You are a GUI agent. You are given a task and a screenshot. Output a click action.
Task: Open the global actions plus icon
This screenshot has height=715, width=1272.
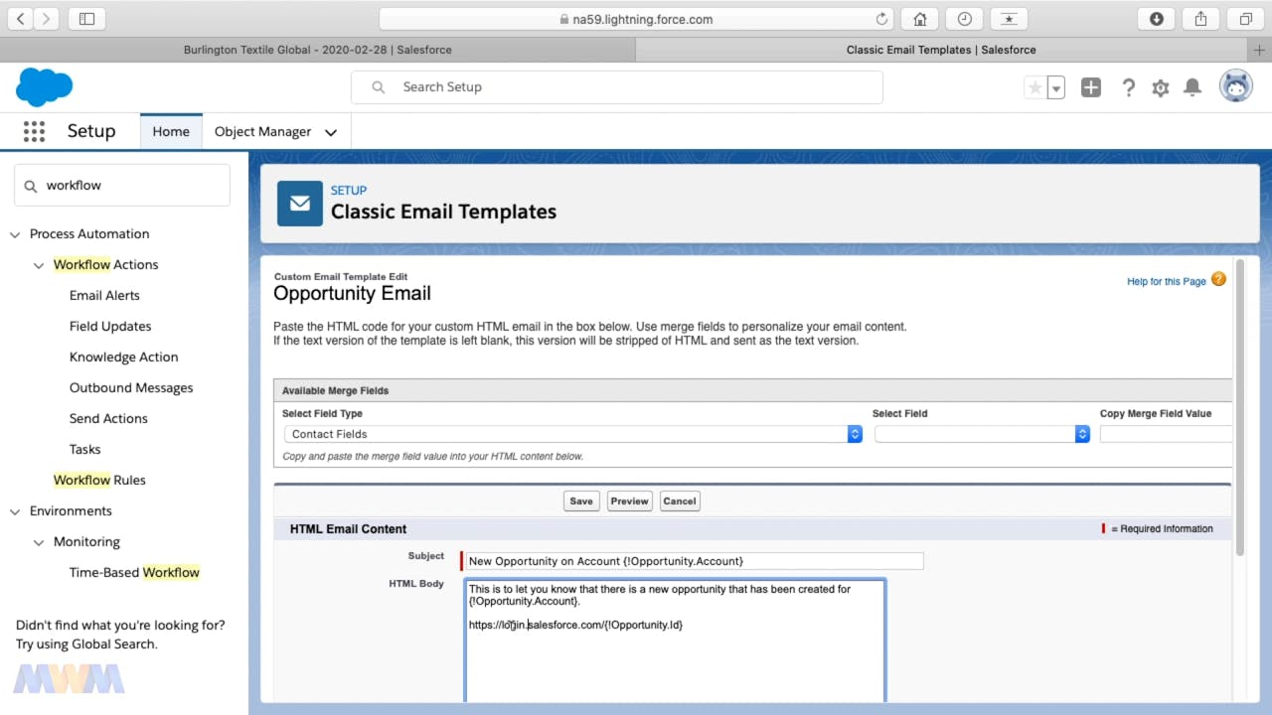[x=1091, y=87]
